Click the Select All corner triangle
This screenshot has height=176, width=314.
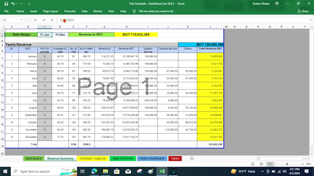click(x=3, y=27)
